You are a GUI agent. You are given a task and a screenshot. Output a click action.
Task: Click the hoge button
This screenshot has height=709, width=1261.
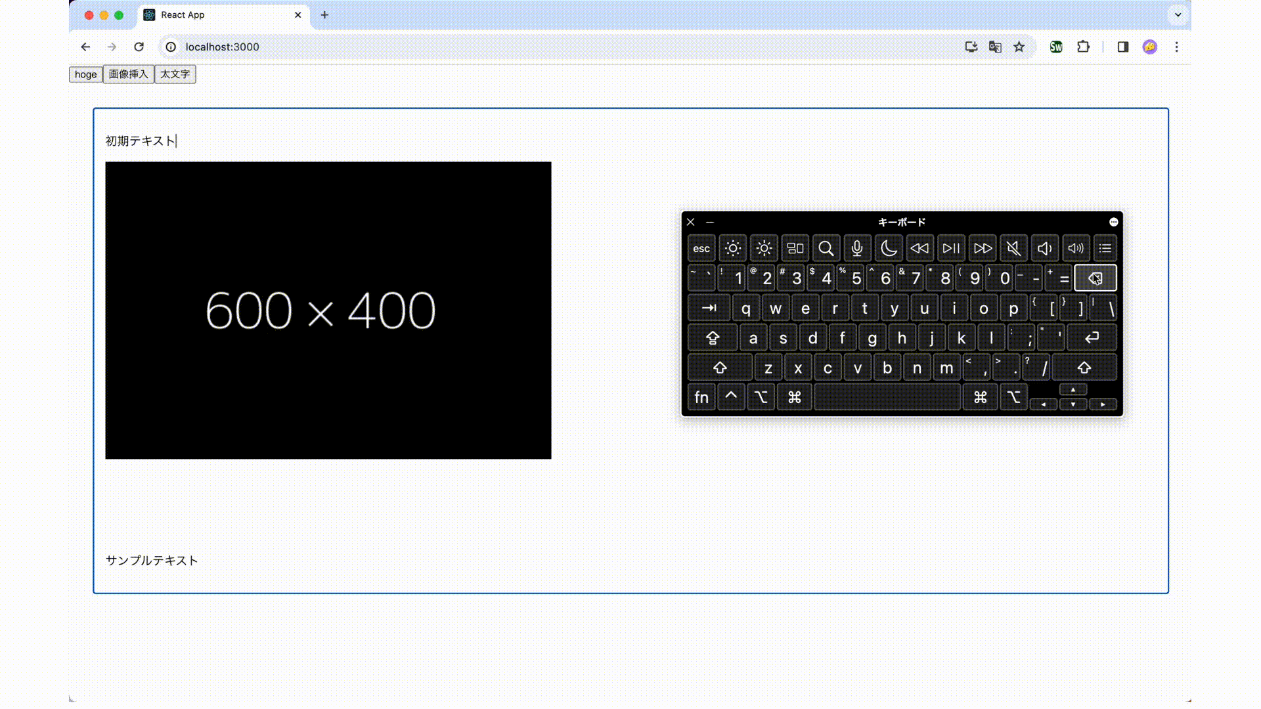85,74
